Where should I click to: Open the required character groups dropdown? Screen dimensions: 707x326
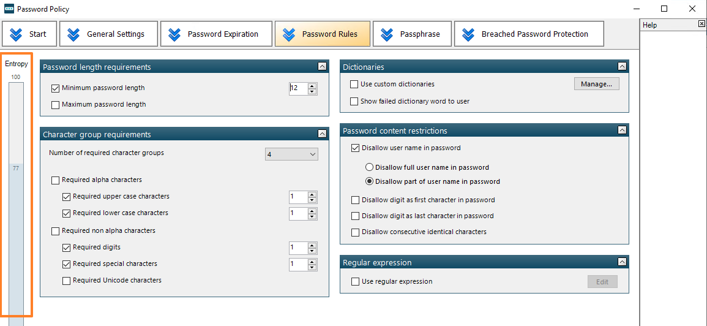(x=292, y=154)
